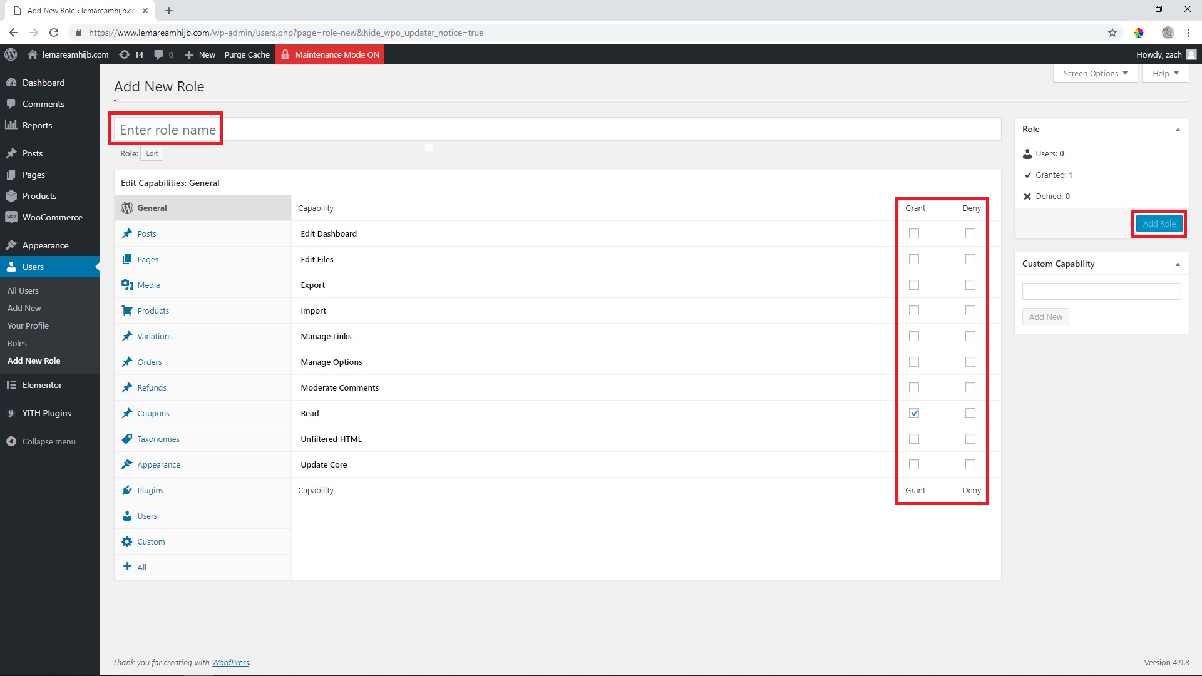Open the Chrome profile avatar icon
The width and height of the screenshot is (1202, 676).
tap(1168, 33)
